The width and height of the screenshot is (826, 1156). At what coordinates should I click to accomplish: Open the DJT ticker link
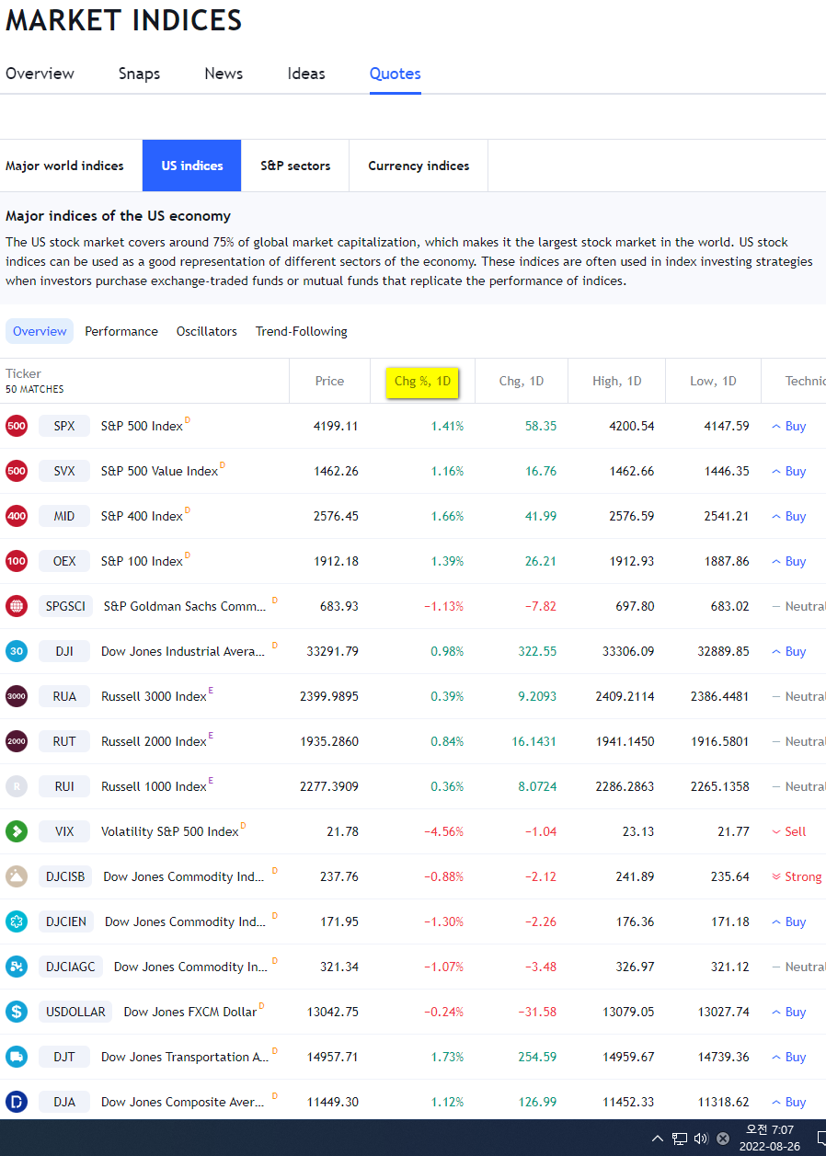coord(64,1057)
